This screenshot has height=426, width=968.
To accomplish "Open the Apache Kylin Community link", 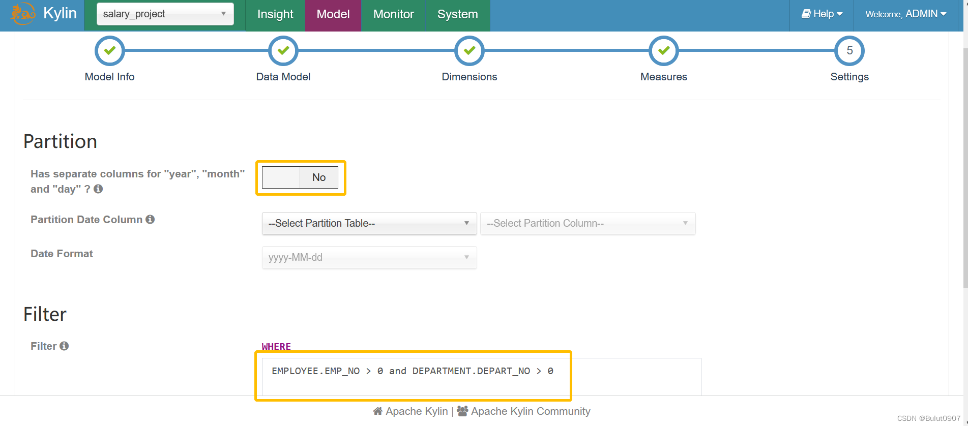I will tap(531, 411).
